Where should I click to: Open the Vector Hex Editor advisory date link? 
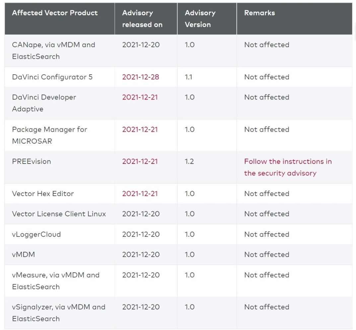[140, 194]
